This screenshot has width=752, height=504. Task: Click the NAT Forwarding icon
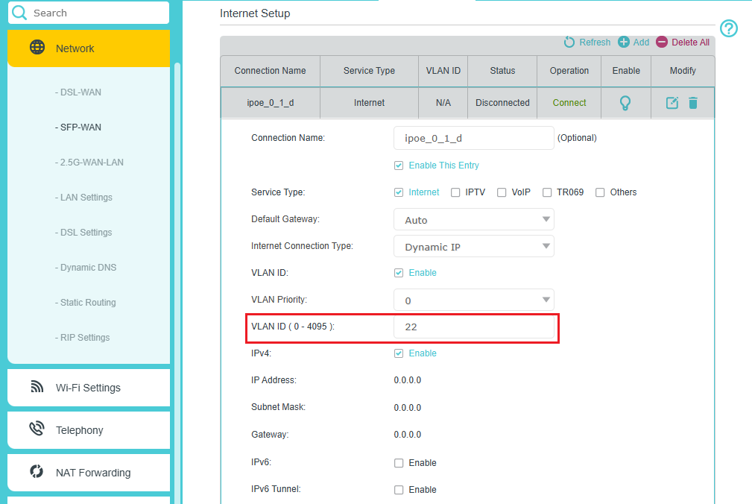click(36, 472)
